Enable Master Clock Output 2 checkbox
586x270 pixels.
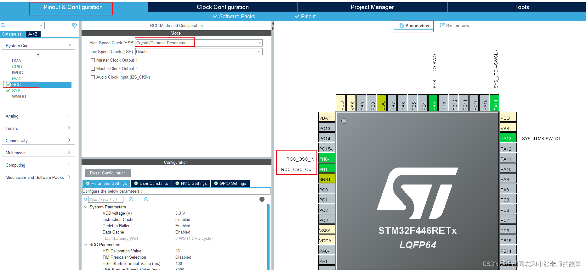(93, 69)
